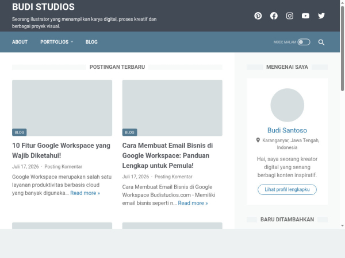Viewport: 345px width, 258px height.
Task: Click Read more on Email Bisnis post
Action: [193, 203]
